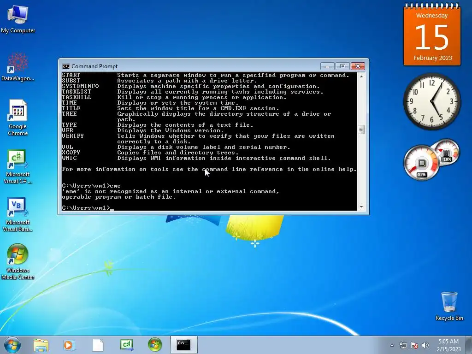This screenshot has width=472, height=354.
Task: Open Windows Media Center taskbar icon
Action: [155, 345]
